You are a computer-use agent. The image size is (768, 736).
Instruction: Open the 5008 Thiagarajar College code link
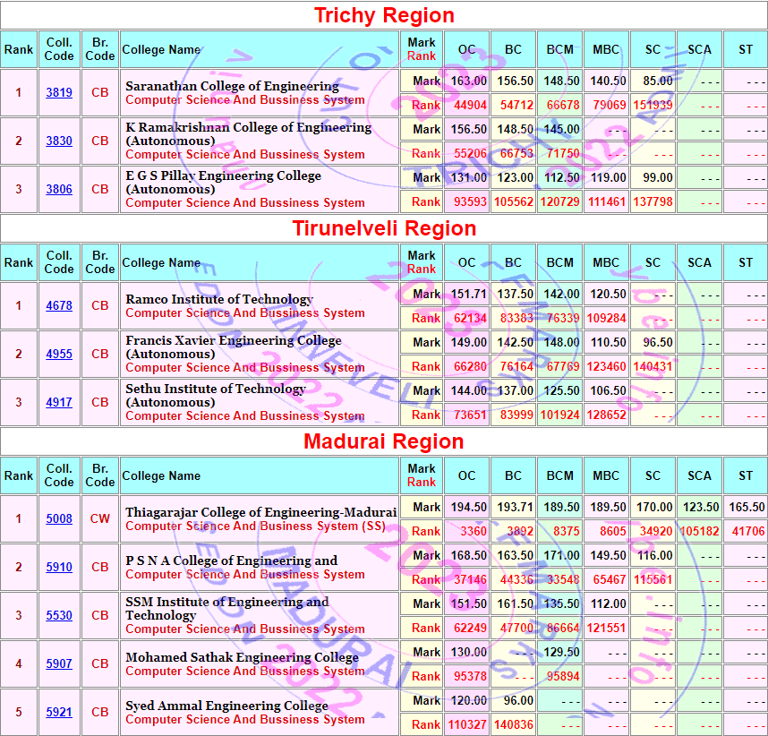59,518
